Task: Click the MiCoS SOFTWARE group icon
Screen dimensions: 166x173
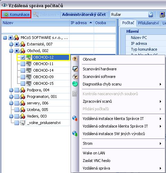Action: (x=16, y=38)
